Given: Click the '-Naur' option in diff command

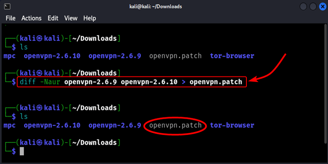Looking at the screenshot, I should (x=50, y=82).
